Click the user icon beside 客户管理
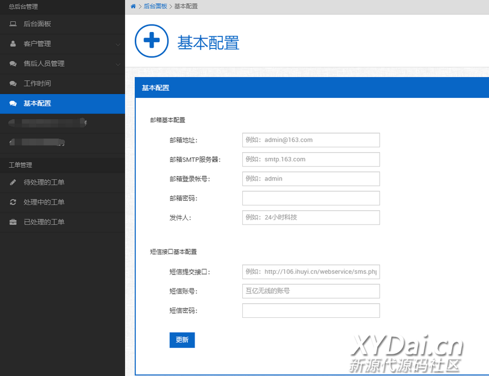The height and width of the screenshot is (376, 489). [x=13, y=44]
